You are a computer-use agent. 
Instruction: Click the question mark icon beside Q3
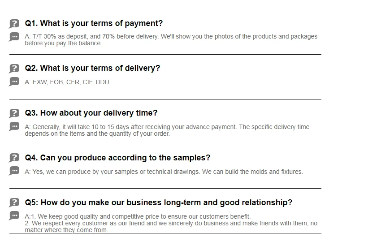click(14, 113)
